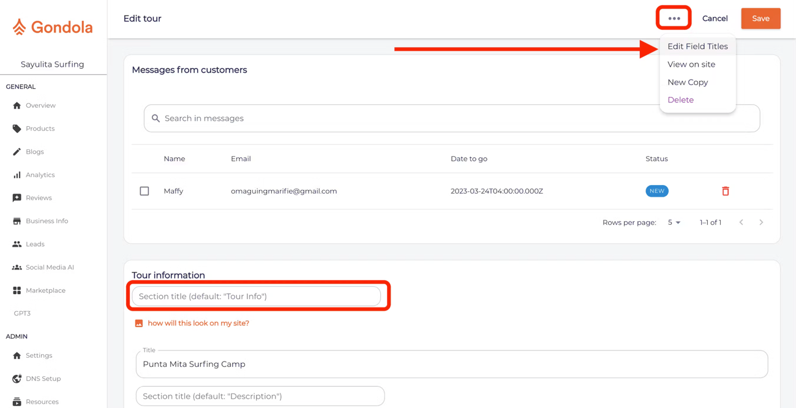The width and height of the screenshot is (796, 408).
Task: Open Products via its tag icon
Action: 17,129
